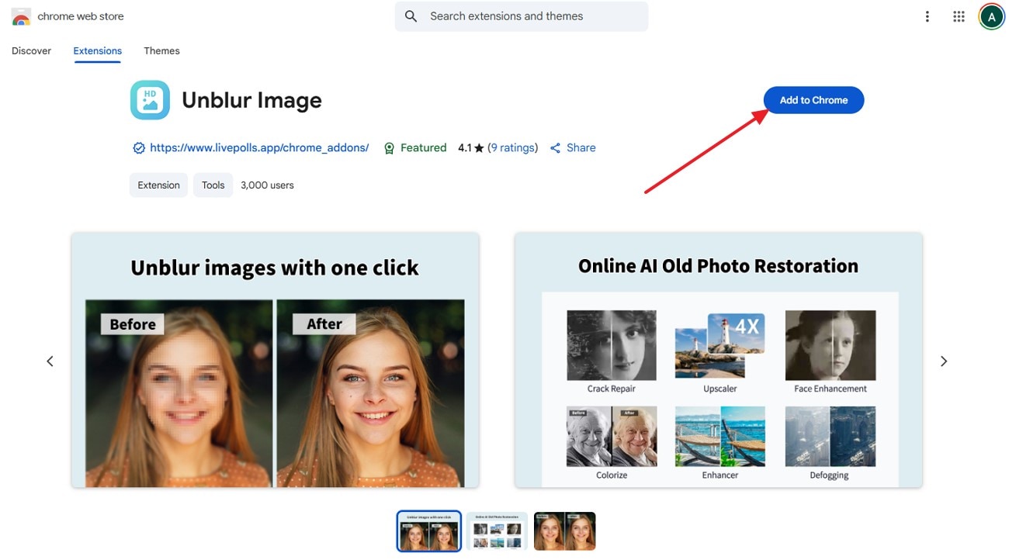The height and width of the screenshot is (560, 1009).
Task: Click the 4.1 star rating text
Action: (x=471, y=147)
